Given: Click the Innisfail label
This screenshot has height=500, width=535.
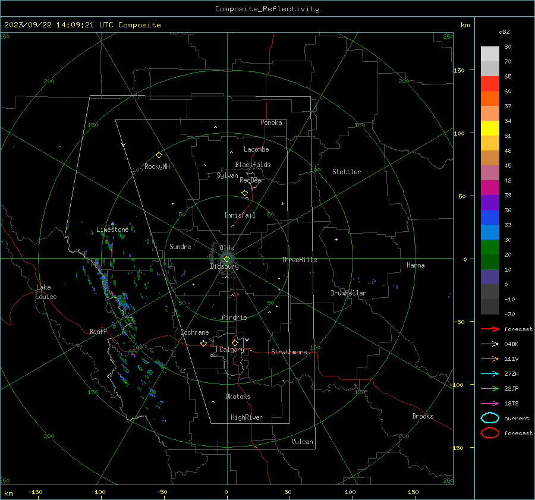Looking at the screenshot, I should tap(240, 215).
